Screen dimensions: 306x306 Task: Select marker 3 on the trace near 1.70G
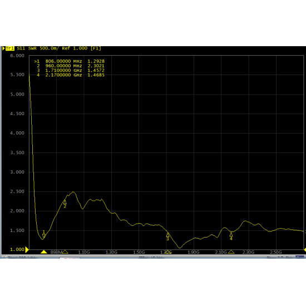(167, 236)
